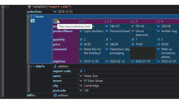
Task: Click the root object braces icon
Action: (7, 7)
